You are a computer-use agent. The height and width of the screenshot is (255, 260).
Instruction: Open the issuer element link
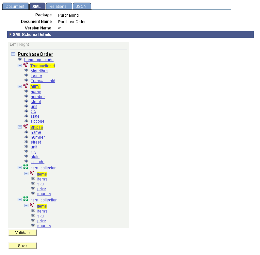pyautogui.click(x=37, y=76)
